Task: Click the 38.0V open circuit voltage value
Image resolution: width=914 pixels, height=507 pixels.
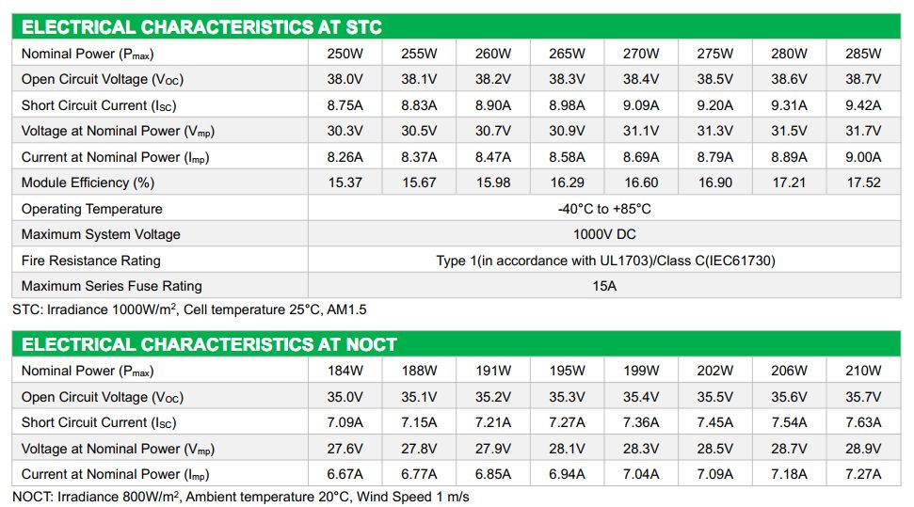Action: (x=345, y=80)
